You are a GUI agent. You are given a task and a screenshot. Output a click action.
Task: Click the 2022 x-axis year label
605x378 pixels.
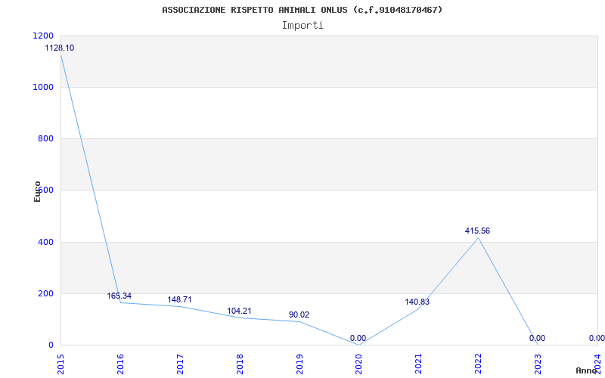[x=479, y=364]
